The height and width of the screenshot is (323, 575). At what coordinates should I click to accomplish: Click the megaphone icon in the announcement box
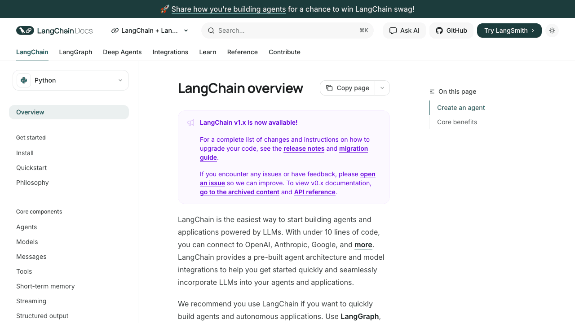coord(191,122)
